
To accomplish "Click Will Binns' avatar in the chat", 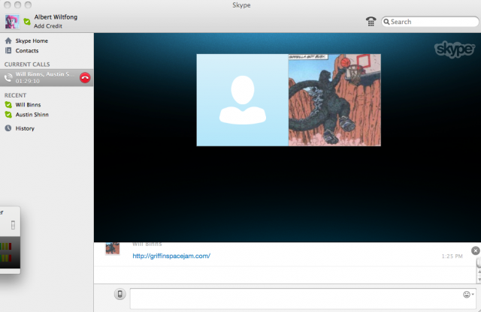I will pyautogui.click(x=113, y=248).
